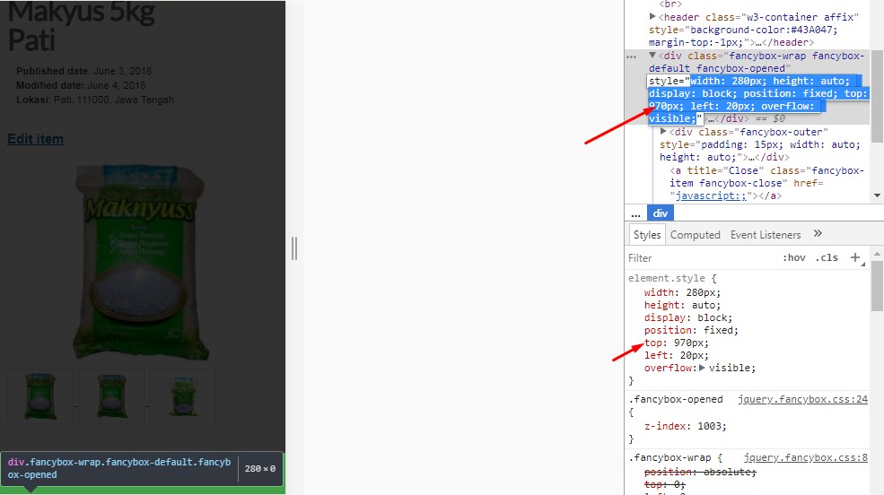Click the fancybox-close anchor element line

coord(766,183)
